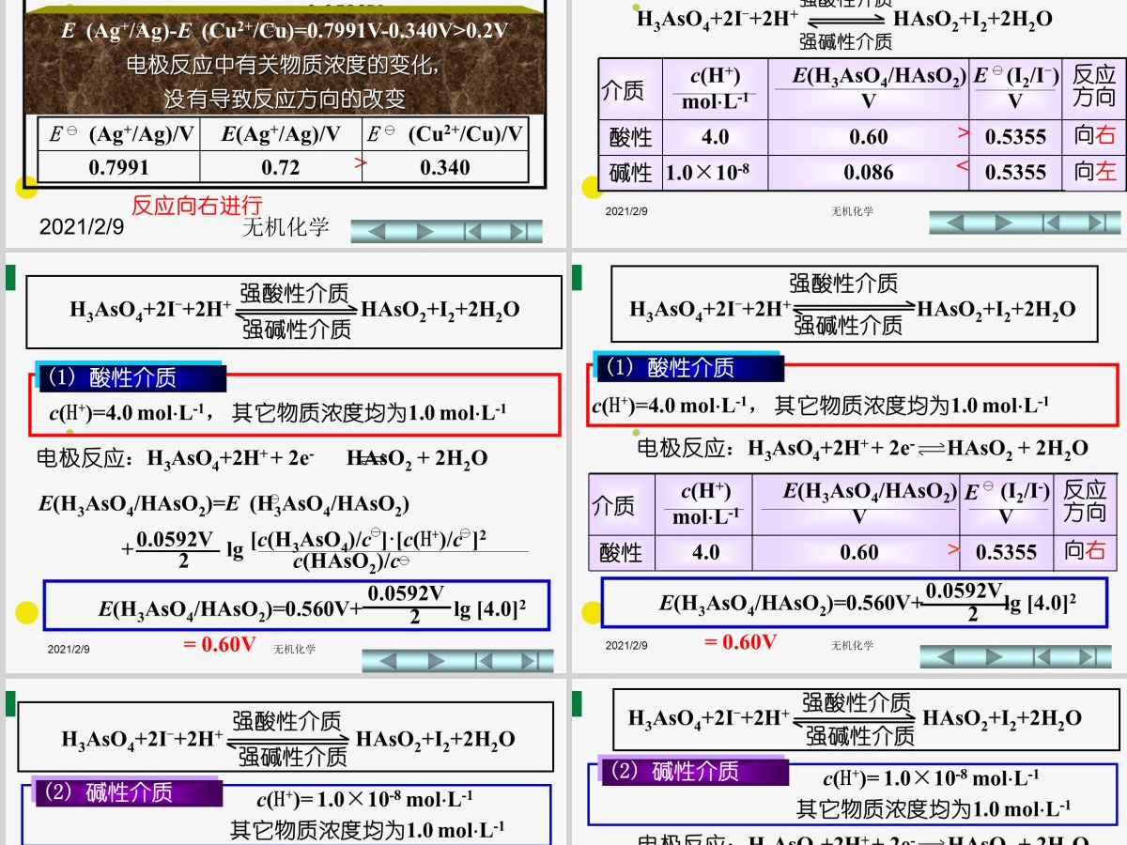1127x845 pixels.
Task: Click last-slide arrow on the Ag+/Ag slide
Action: [519, 231]
